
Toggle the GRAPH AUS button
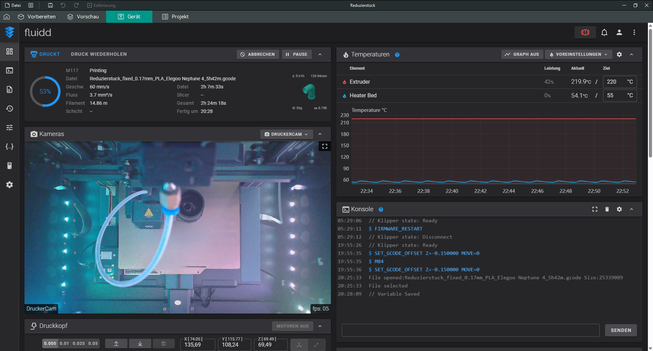(522, 54)
